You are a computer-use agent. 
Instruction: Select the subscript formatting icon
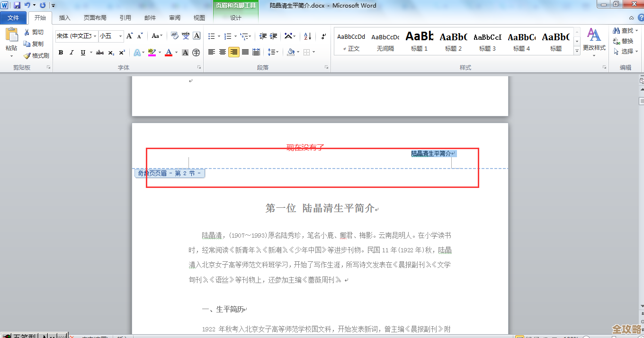(x=110, y=53)
